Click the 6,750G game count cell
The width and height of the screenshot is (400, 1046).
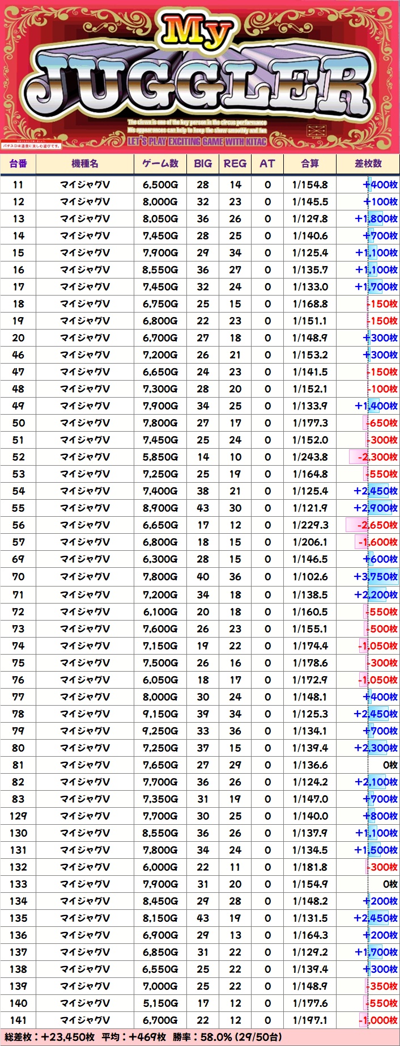click(x=160, y=304)
